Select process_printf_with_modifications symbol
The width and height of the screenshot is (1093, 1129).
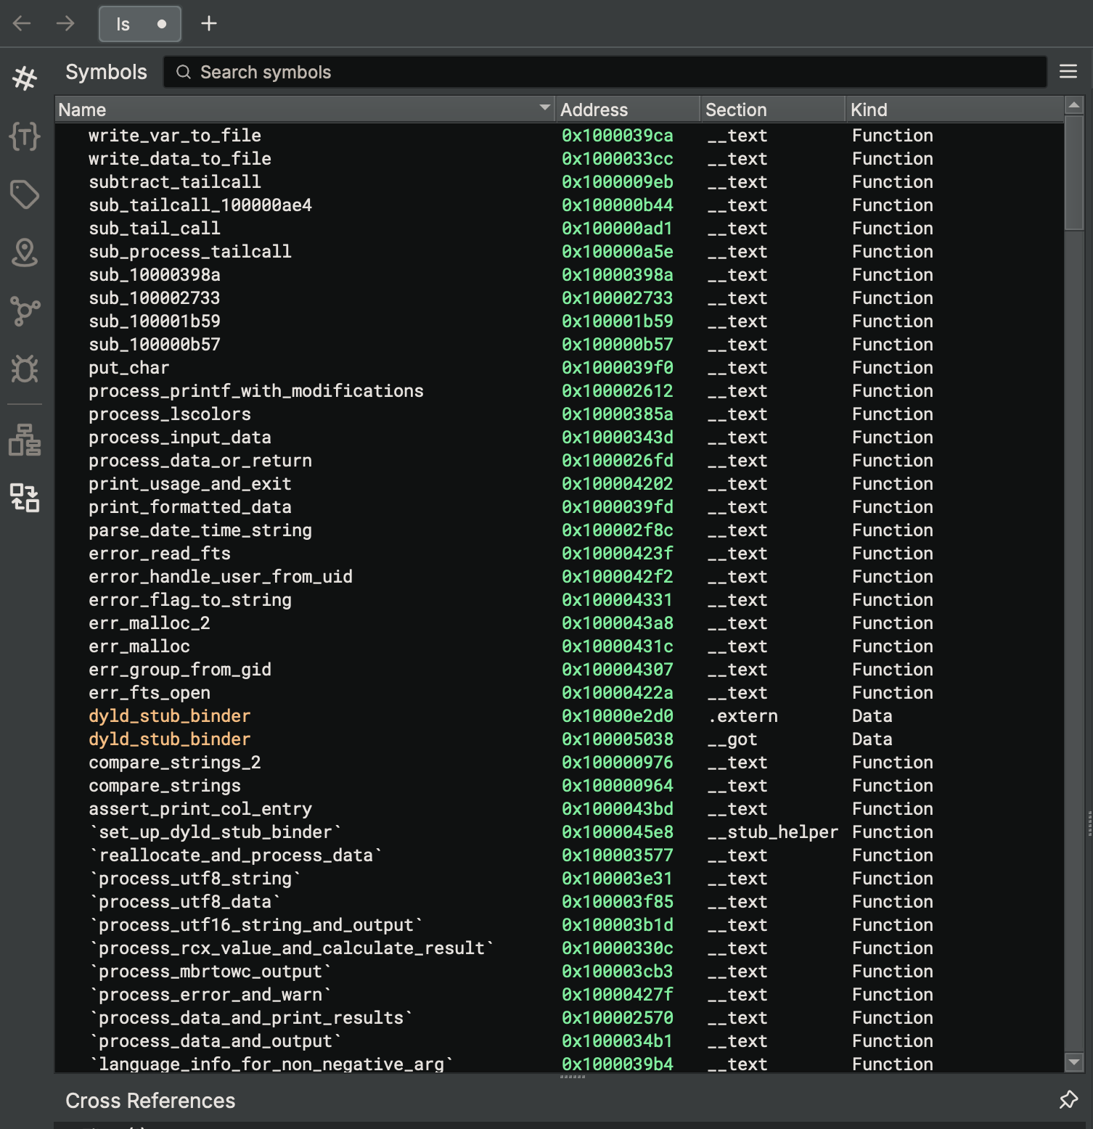coord(256,391)
